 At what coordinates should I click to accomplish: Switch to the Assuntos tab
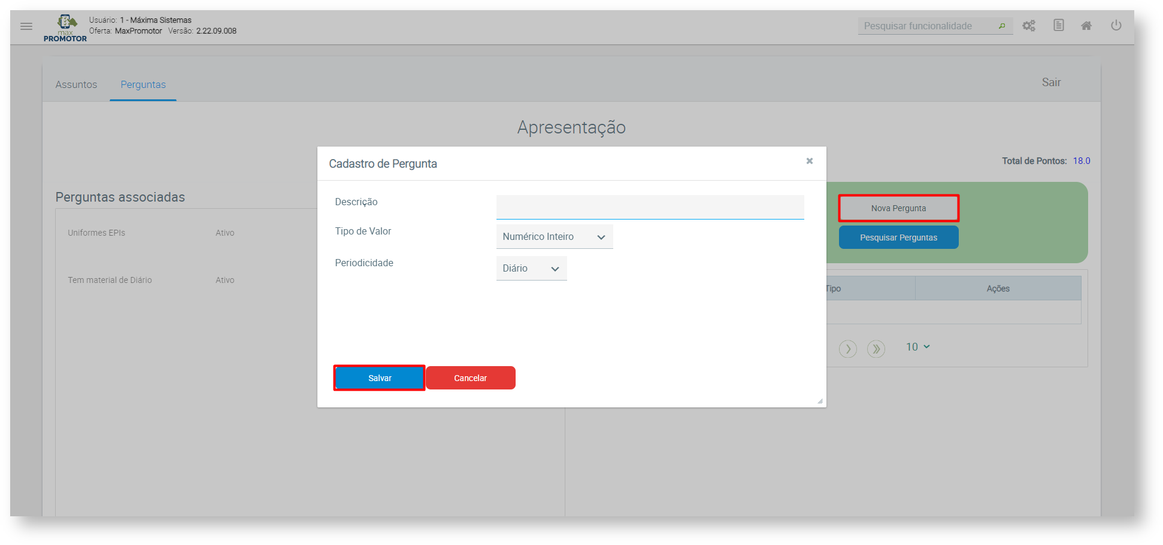tap(76, 84)
